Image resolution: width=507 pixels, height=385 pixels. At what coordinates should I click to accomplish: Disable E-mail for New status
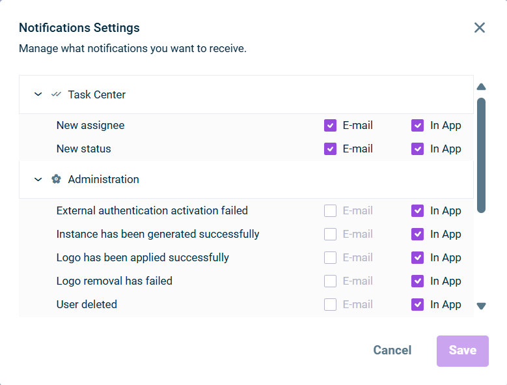point(331,149)
